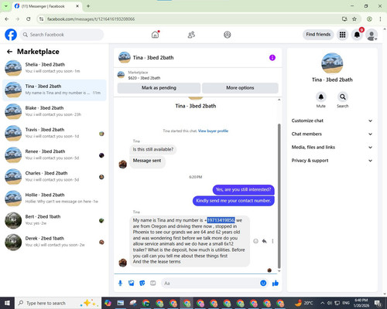Click the browser address bar URL
This screenshot has width=387, height=309.
[x=91, y=19]
